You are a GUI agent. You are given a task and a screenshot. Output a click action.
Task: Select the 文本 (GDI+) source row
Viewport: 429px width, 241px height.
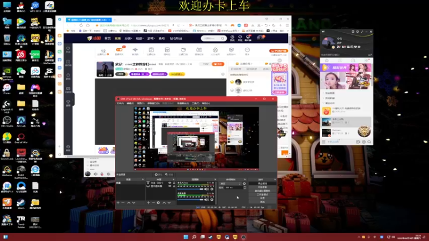161,183
